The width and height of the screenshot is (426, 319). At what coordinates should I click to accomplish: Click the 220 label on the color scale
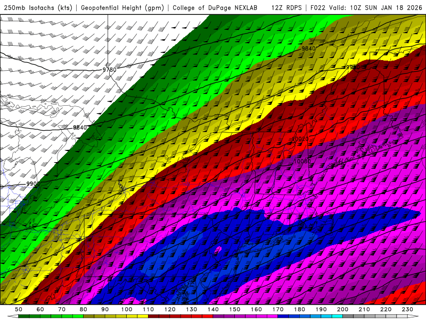[386, 309]
